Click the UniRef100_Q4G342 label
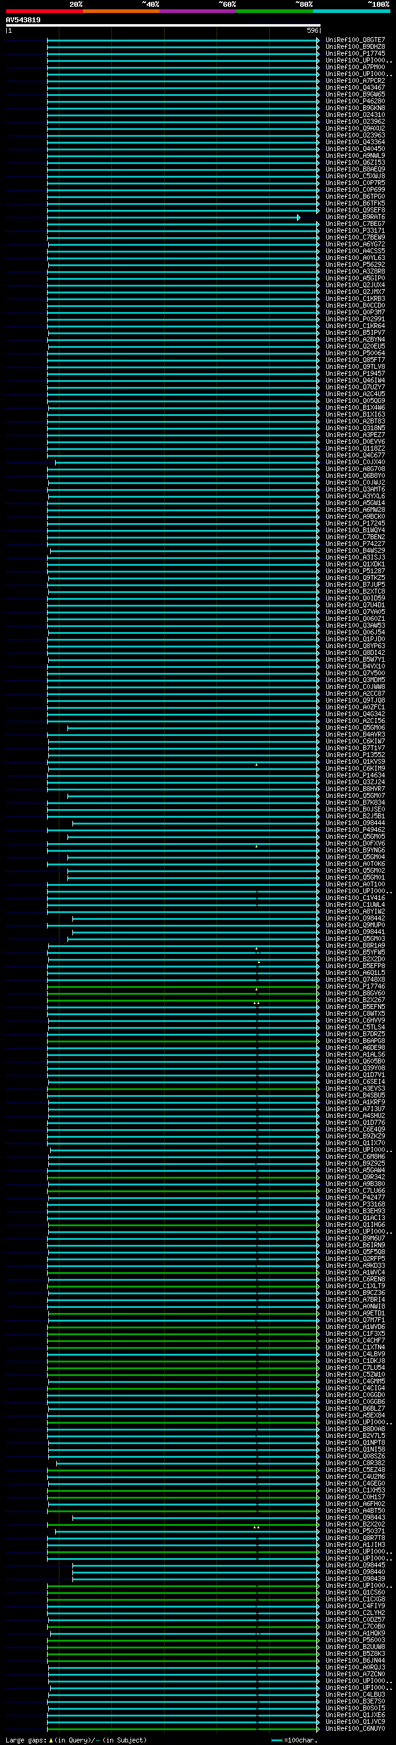396x1745 pixels. click(355, 714)
